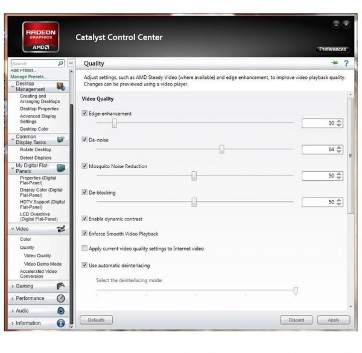Open the Manage Presets link

click(x=28, y=77)
